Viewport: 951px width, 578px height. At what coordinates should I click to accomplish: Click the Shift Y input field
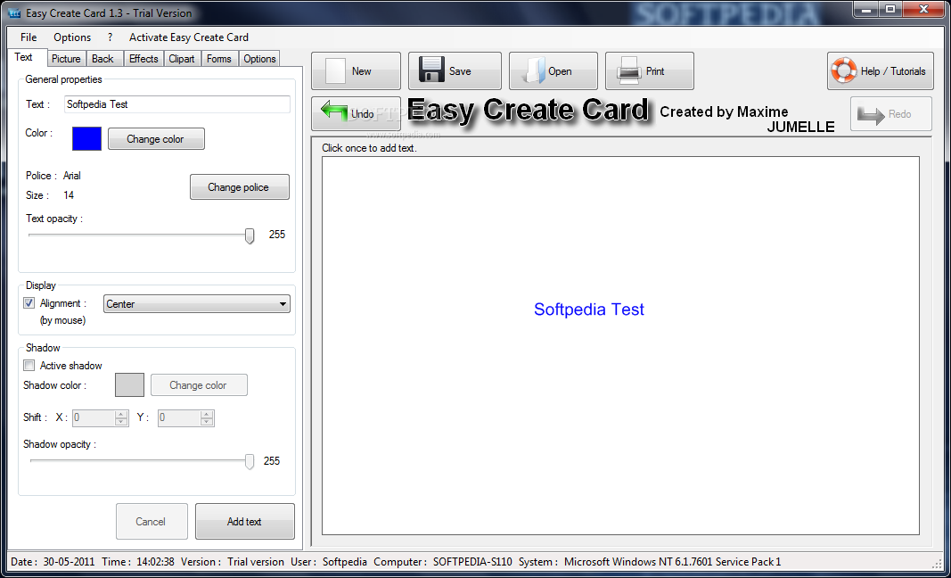(x=179, y=417)
